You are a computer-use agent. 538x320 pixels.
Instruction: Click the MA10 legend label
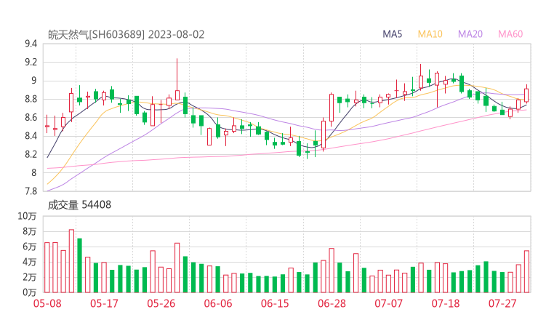pyautogui.click(x=430, y=34)
